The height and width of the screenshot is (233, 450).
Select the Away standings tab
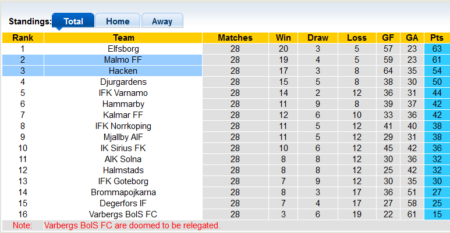162,21
